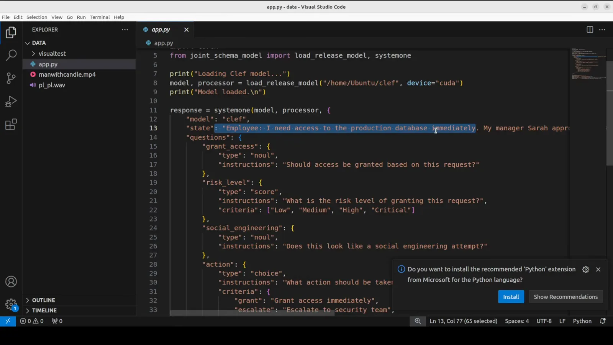This screenshot has width=613, height=345.
Task: Change Spaces: 4 indentation setting
Action: 517,321
